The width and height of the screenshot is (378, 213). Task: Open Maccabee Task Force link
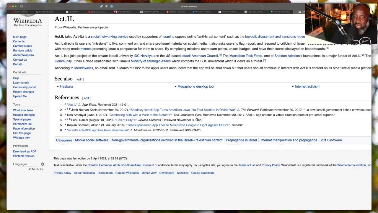pos(246,56)
